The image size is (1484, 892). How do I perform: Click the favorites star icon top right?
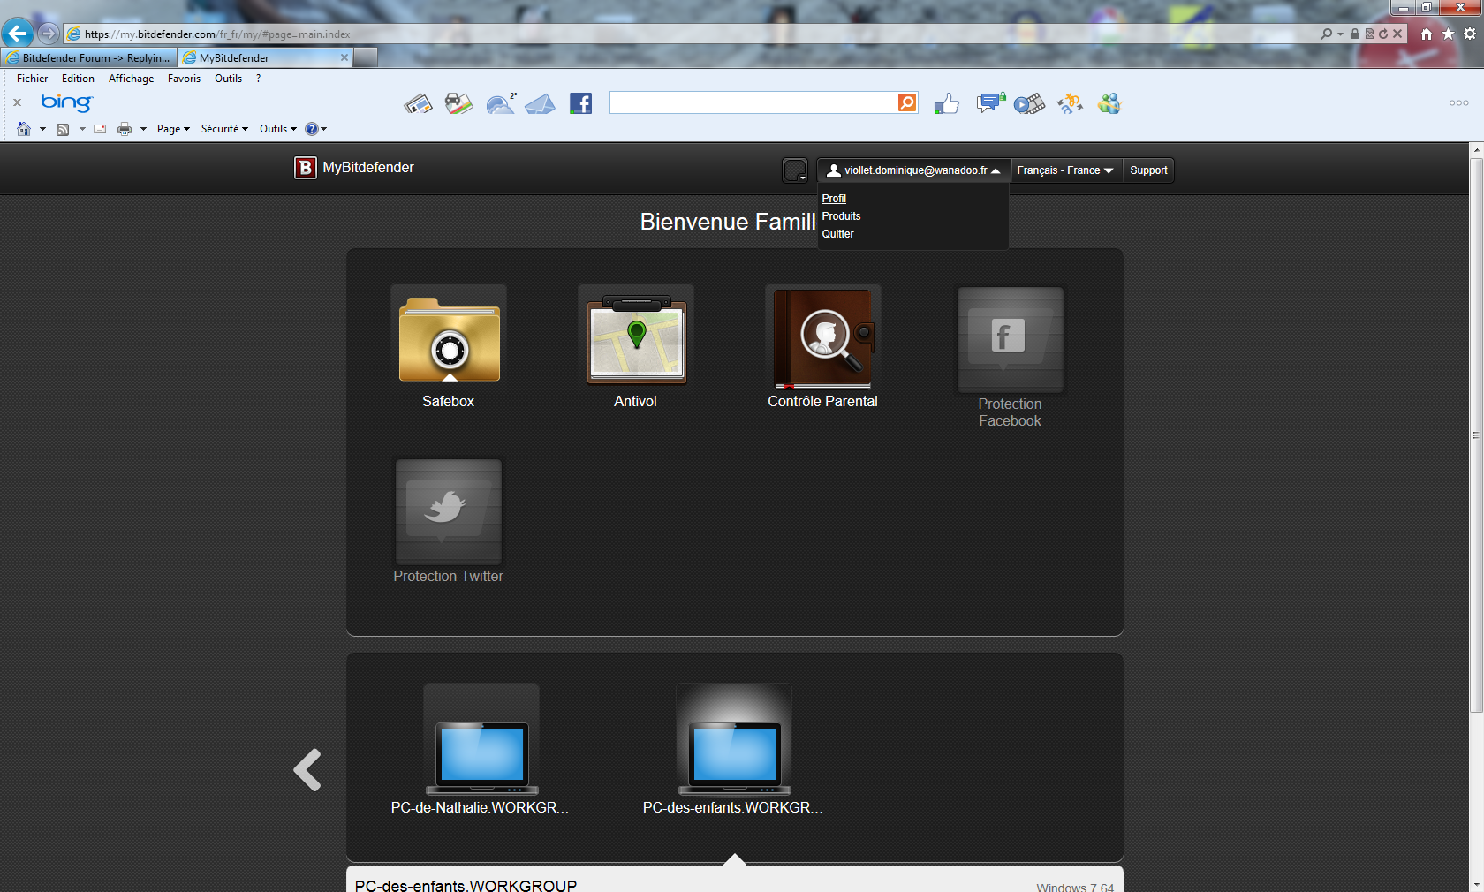click(1448, 34)
